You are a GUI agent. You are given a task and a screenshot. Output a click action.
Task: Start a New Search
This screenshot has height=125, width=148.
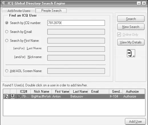coord(131,27)
